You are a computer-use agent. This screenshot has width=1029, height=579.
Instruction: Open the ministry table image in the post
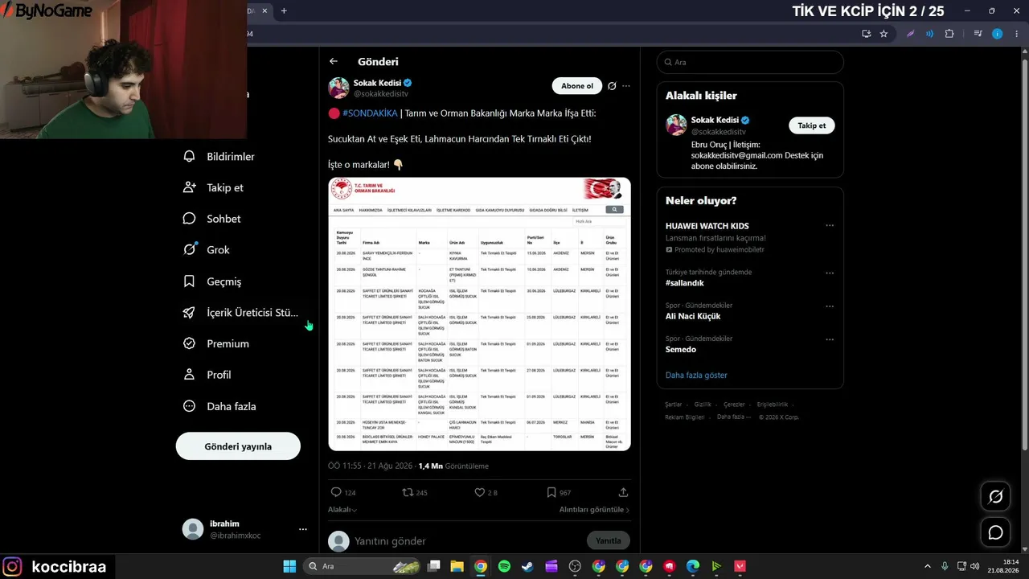point(479,314)
